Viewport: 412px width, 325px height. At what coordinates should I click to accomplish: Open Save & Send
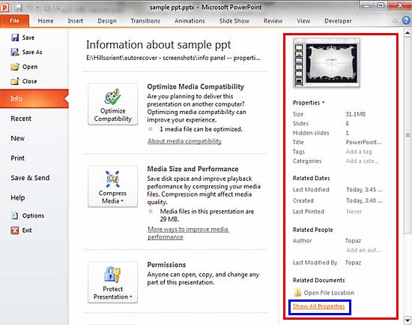[30, 178]
